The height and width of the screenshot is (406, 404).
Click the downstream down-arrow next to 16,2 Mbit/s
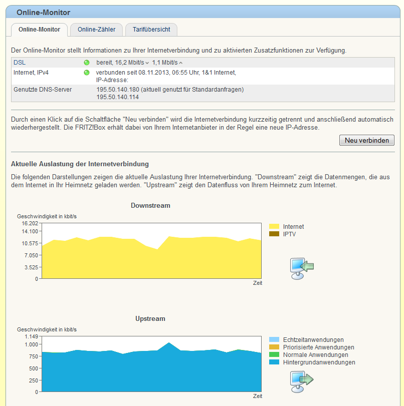147,63
